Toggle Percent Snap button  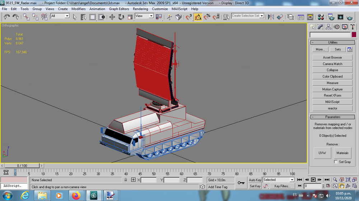[x=207, y=17]
